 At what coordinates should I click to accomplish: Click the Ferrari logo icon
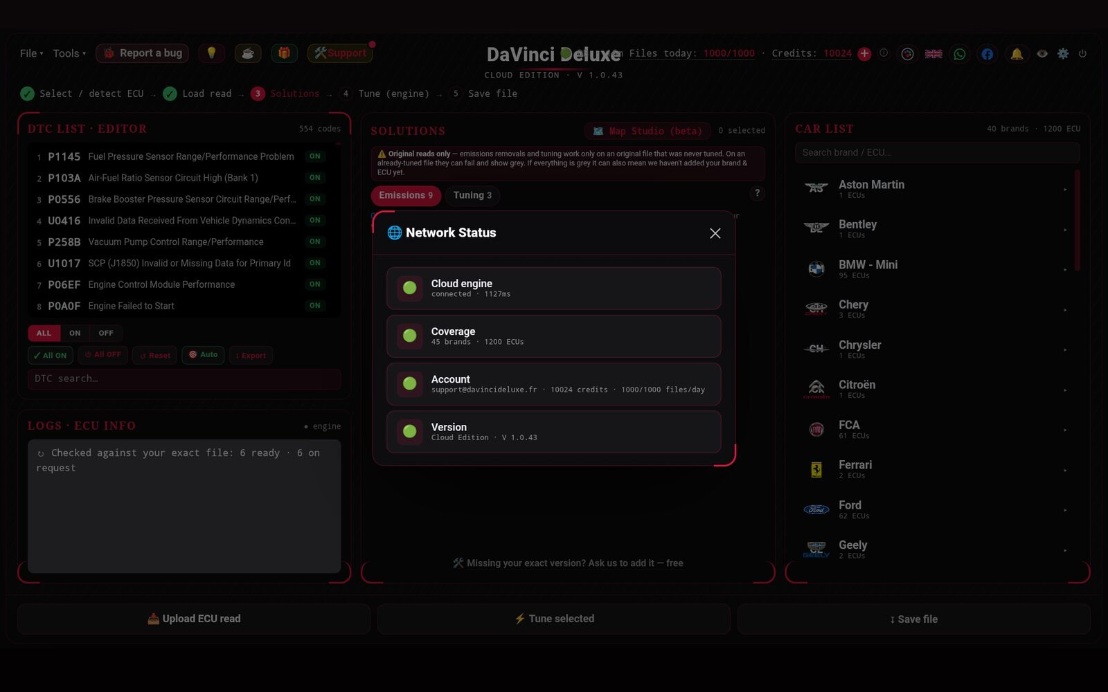[816, 469]
